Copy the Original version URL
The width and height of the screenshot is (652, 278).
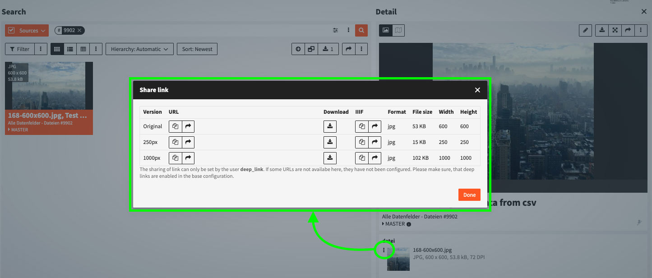(x=176, y=126)
